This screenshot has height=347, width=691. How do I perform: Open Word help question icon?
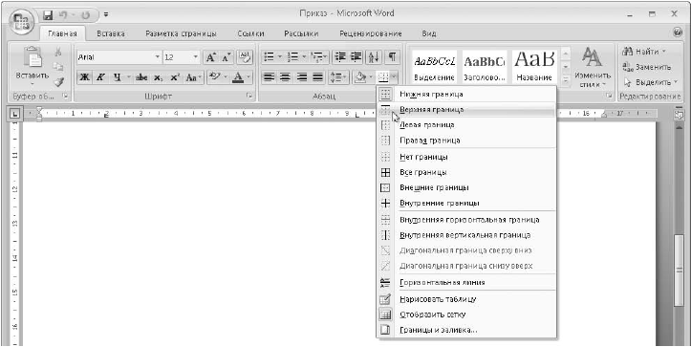pos(679,33)
